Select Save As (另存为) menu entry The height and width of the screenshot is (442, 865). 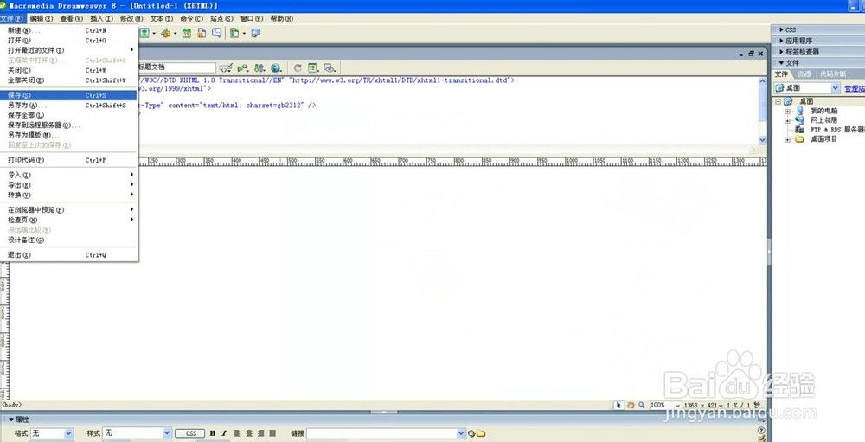tap(69, 105)
